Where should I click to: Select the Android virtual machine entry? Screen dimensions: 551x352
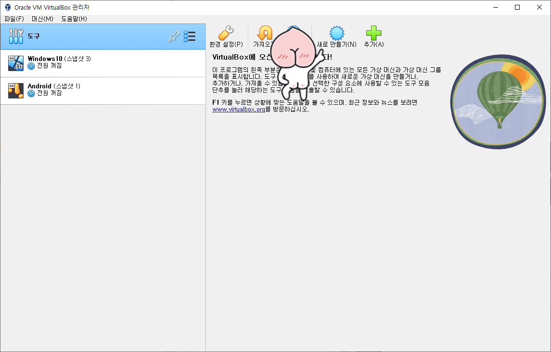(103, 91)
